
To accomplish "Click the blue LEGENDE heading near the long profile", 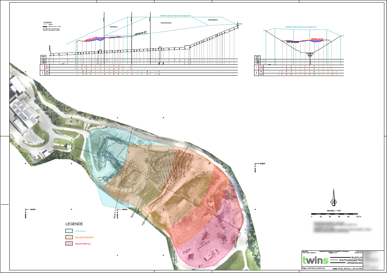I will (48, 23).
